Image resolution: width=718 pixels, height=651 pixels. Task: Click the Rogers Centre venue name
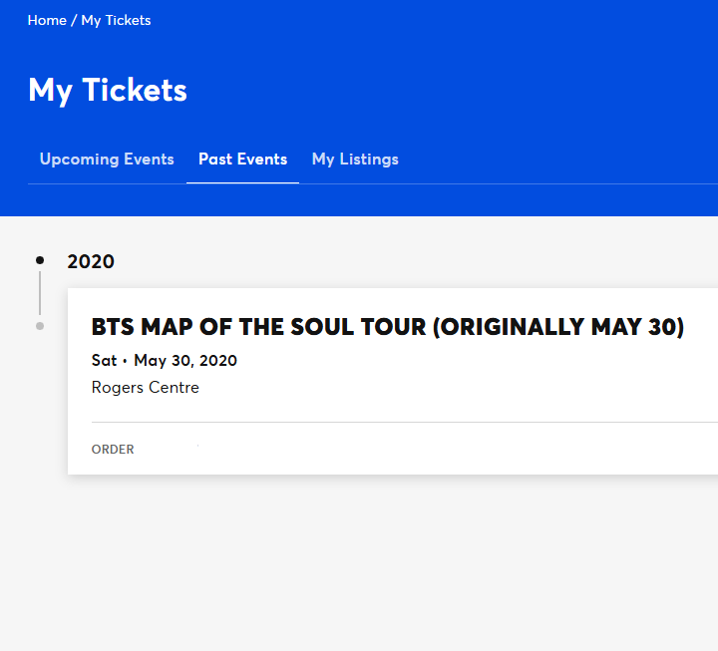(146, 388)
